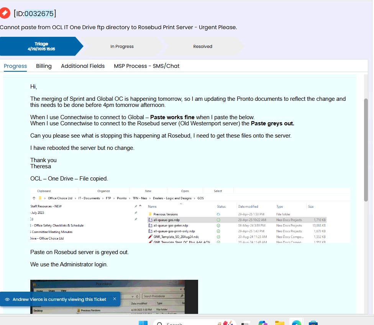
Task: Dismiss the Andrew Vieros viewing notification
Action: [x=115, y=299]
